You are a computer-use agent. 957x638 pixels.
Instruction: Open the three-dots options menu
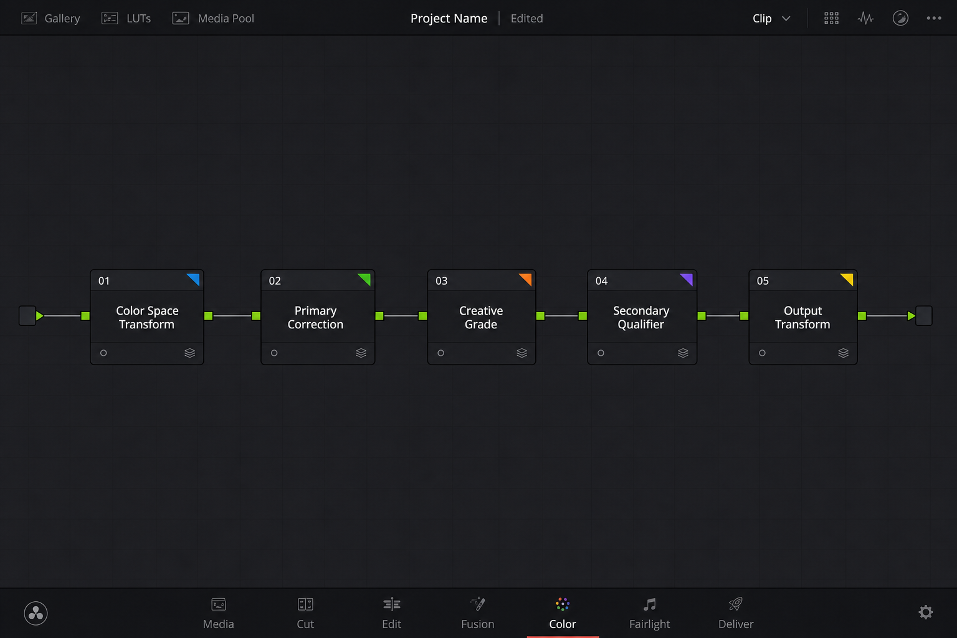[934, 18]
